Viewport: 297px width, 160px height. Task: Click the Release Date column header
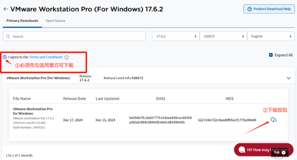coord(74,98)
